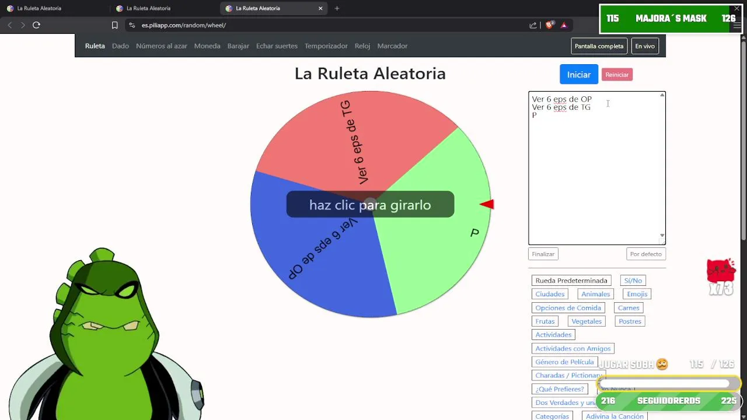Click the red pointer arrow on the wheel
This screenshot has width=747, height=420.
(487, 204)
